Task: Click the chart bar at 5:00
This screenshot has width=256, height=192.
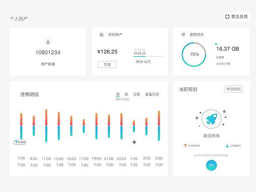Action: [x=159, y=126]
